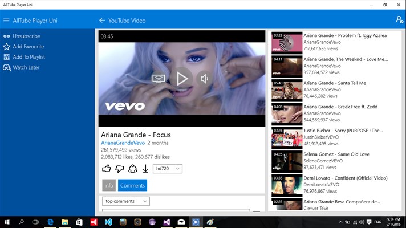Viewport: 406px width, 228px height.
Task: Select Ariana Grande - Break Free ft. Zedd
Action: [x=340, y=107]
